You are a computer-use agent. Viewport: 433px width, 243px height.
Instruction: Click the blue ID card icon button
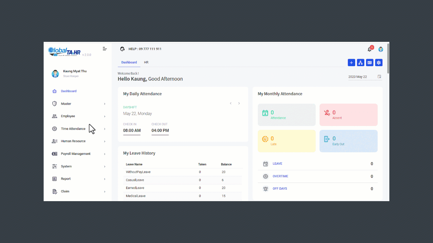tap(369, 62)
